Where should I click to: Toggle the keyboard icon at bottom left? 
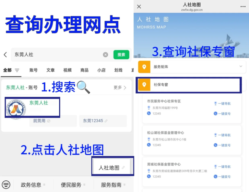pos(6,185)
